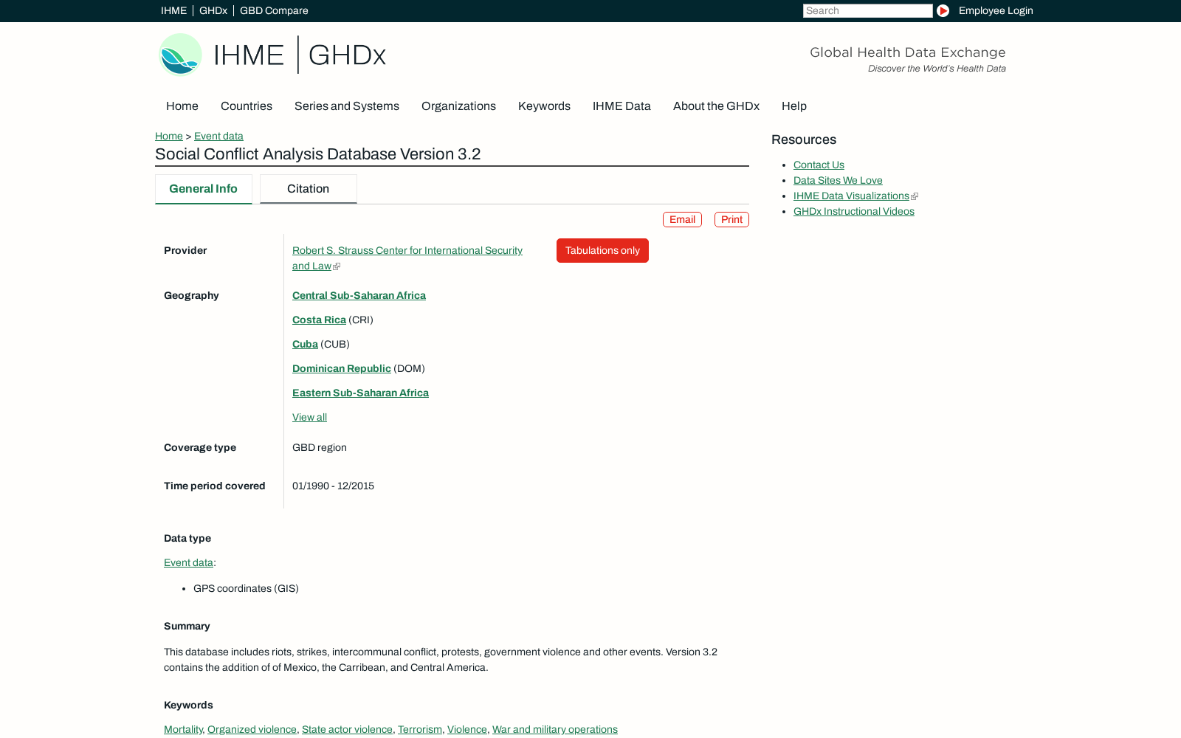Open the Countries menu item

point(247,106)
